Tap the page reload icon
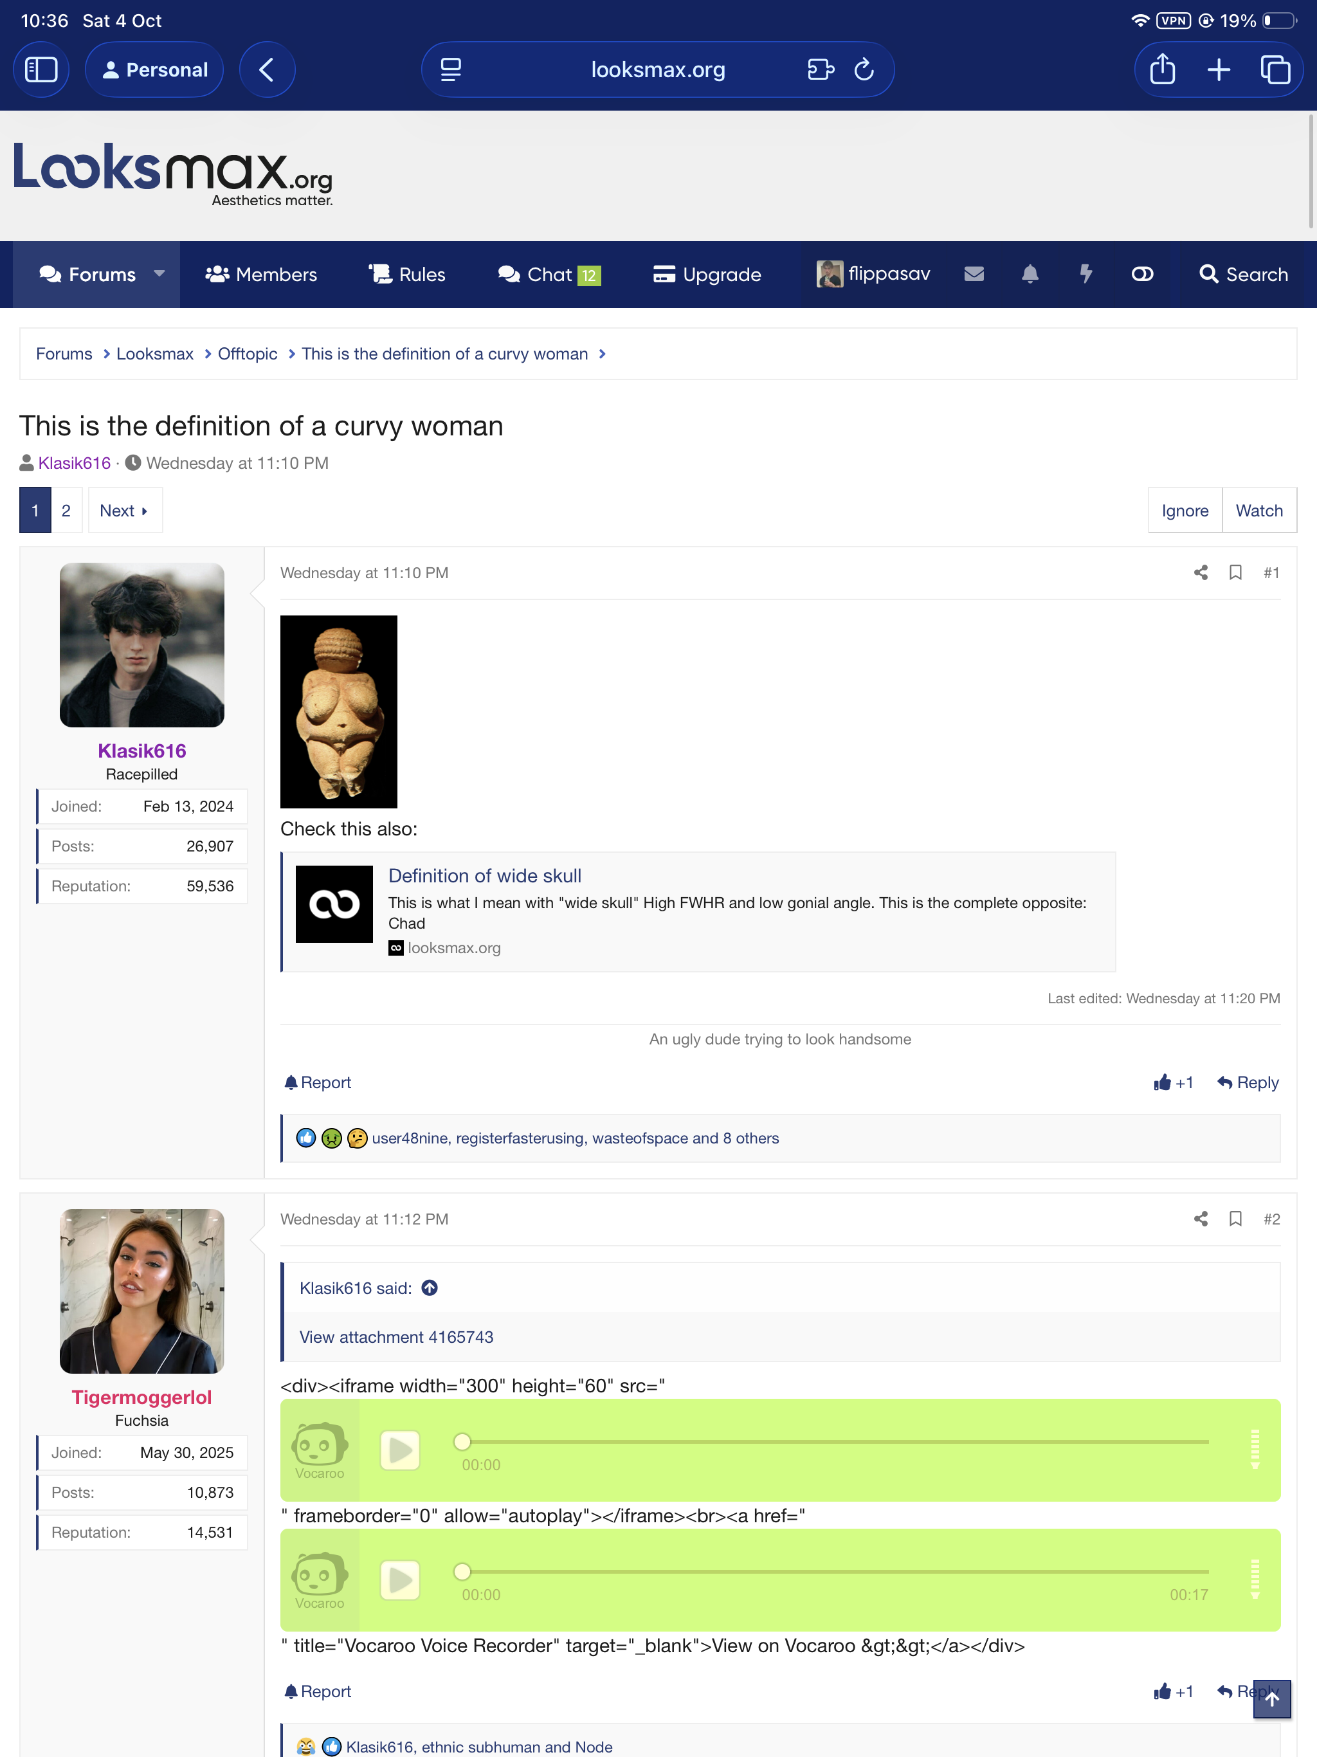 tap(864, 70)
